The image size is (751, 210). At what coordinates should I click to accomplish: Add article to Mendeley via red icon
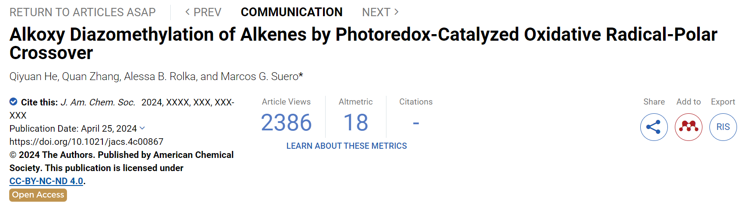(x=688, y=127)
